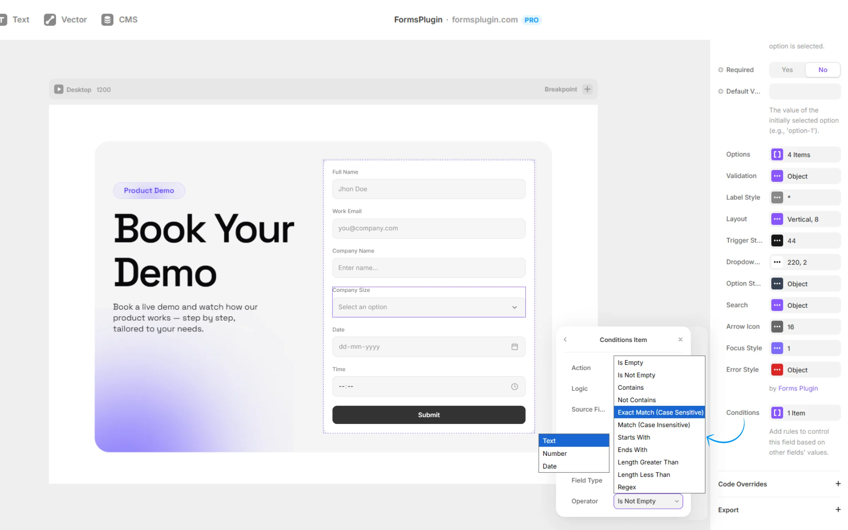Add a breakpoint with plus icon
848x530 pixels.
tap(587, 89)
